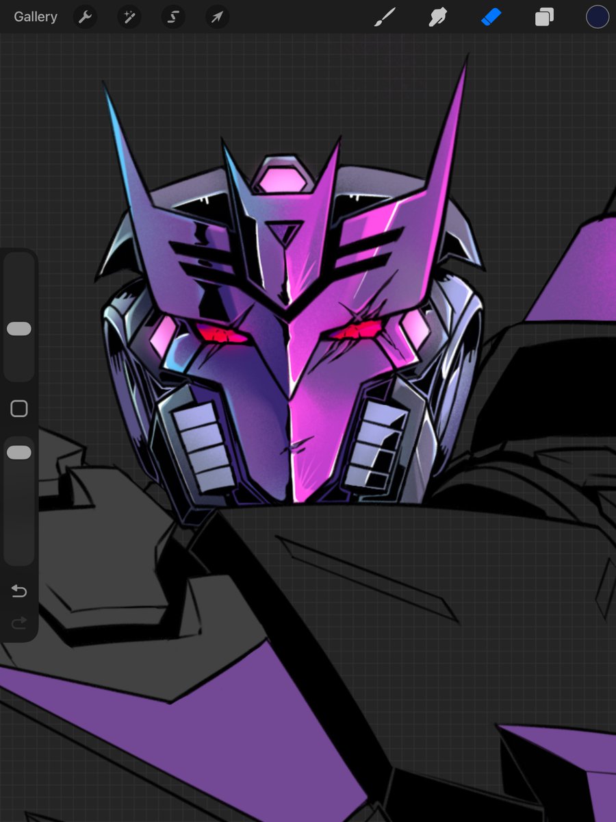The height and width of the screenshot is (822, 616).
Task: Open the Layers panel
Action: pyautogui.click(x=544, y=17)
